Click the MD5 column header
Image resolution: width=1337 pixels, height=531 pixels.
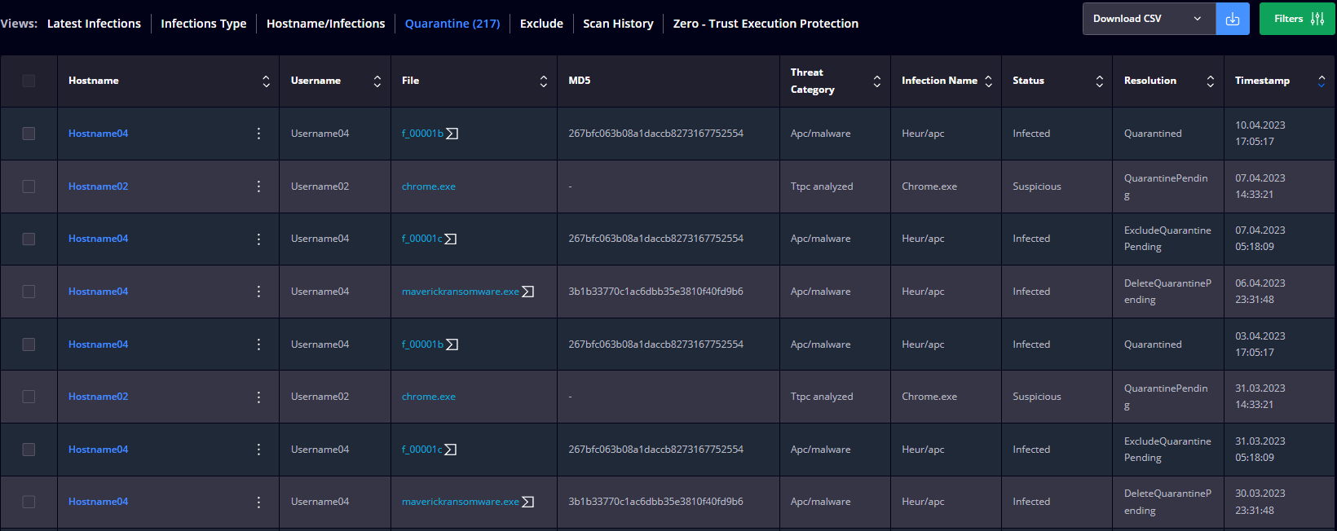(x=580, y=81)
